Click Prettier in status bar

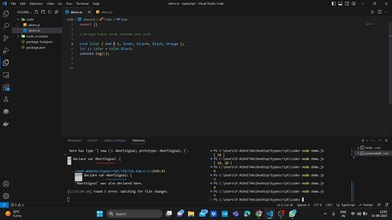pos(366,205)
